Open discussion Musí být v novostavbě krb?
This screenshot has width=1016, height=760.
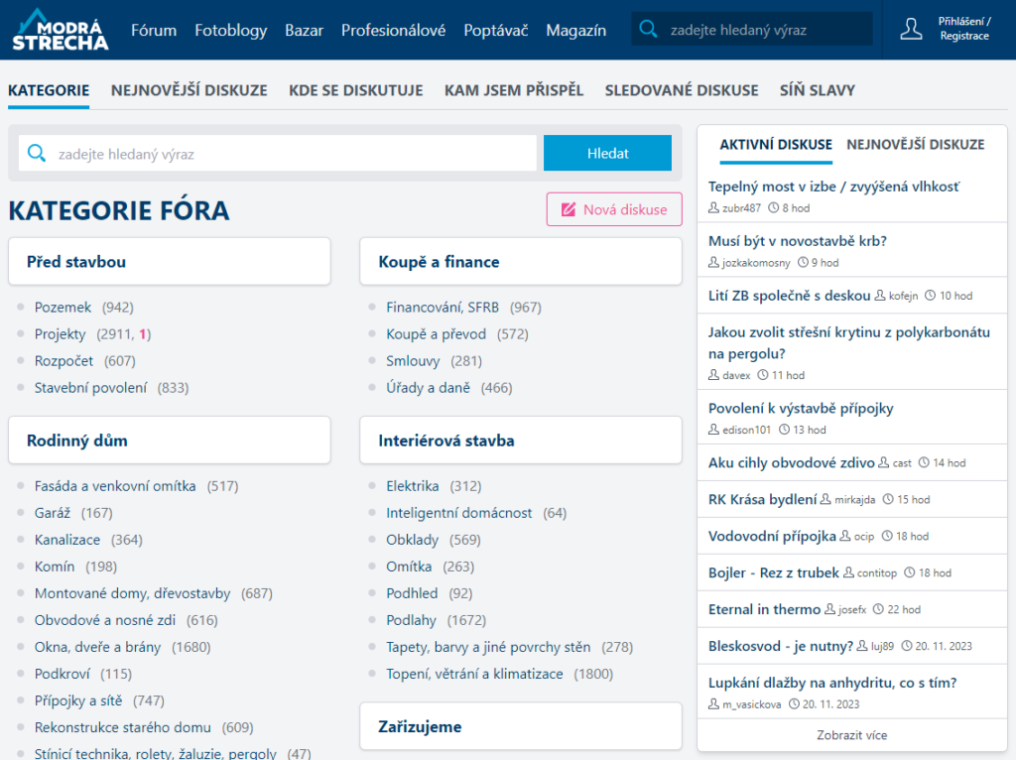[797, 241]
